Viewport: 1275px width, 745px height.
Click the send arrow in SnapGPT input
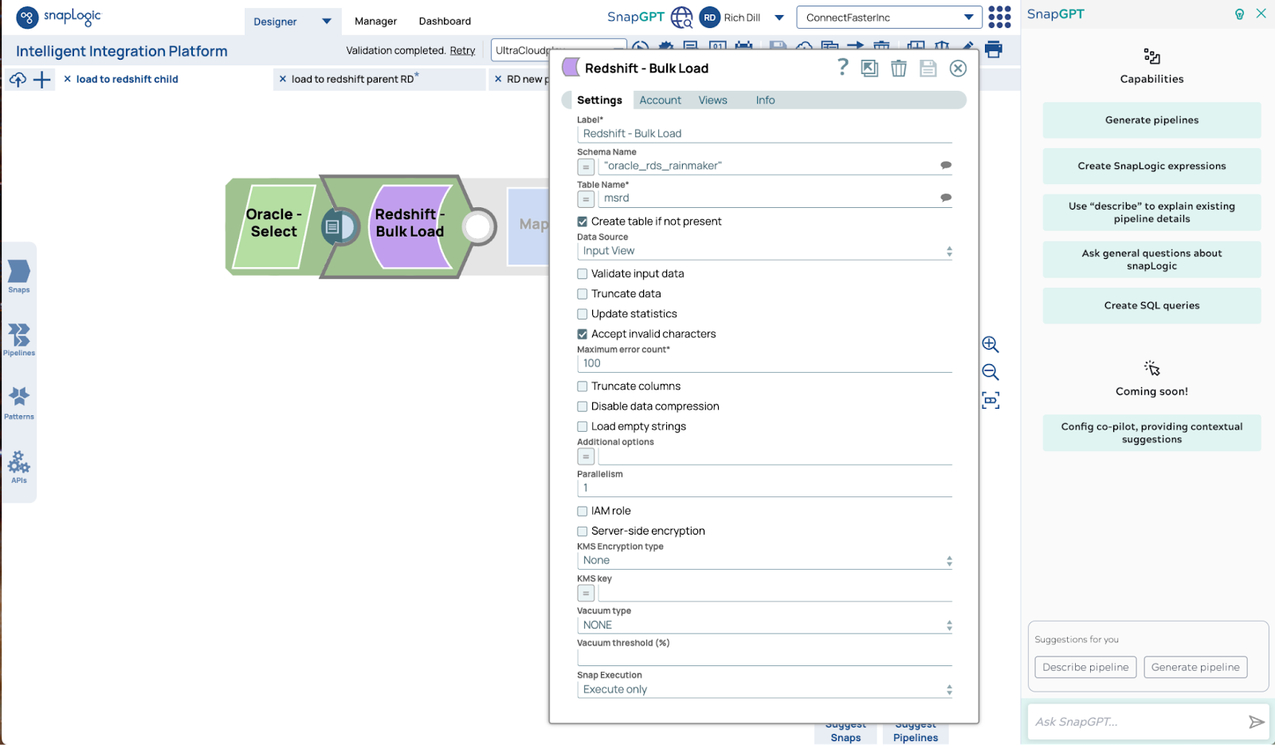(x=1256, y=722)
